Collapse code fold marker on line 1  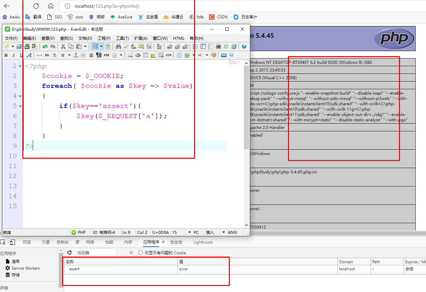pos(20,66)
